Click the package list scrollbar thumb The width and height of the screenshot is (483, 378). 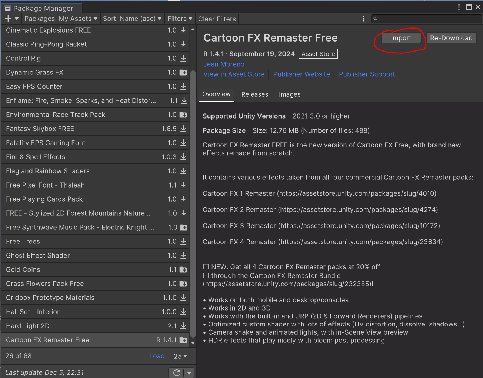point(193,204)
